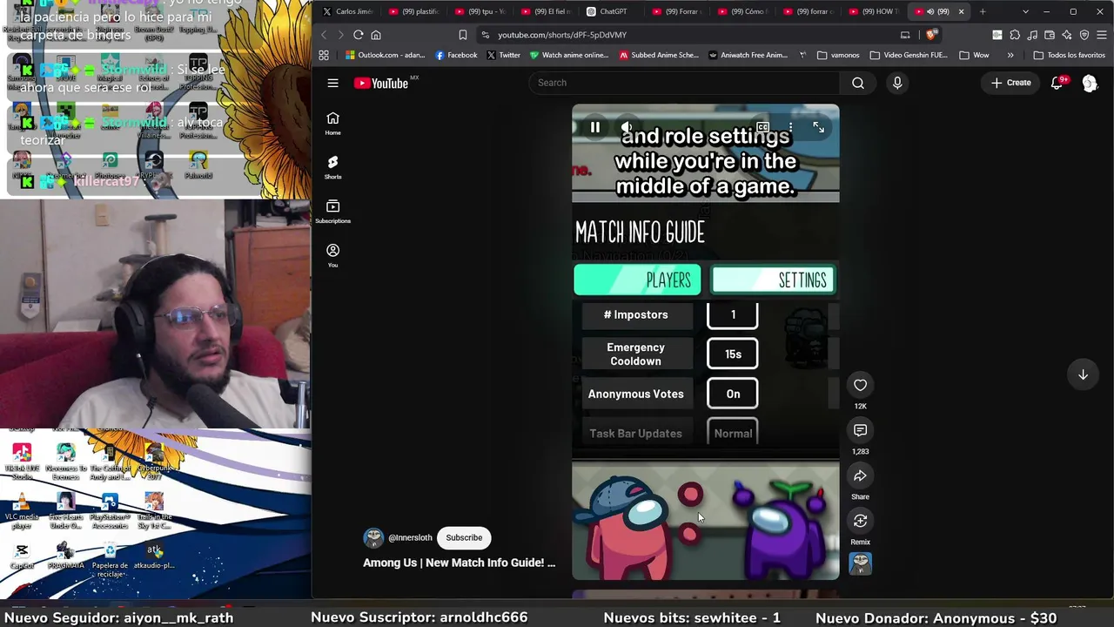The height and width of the screenshot is (627, 1114).
Task: Expand the Wow bookmark folder
Action: coord(974,55)
